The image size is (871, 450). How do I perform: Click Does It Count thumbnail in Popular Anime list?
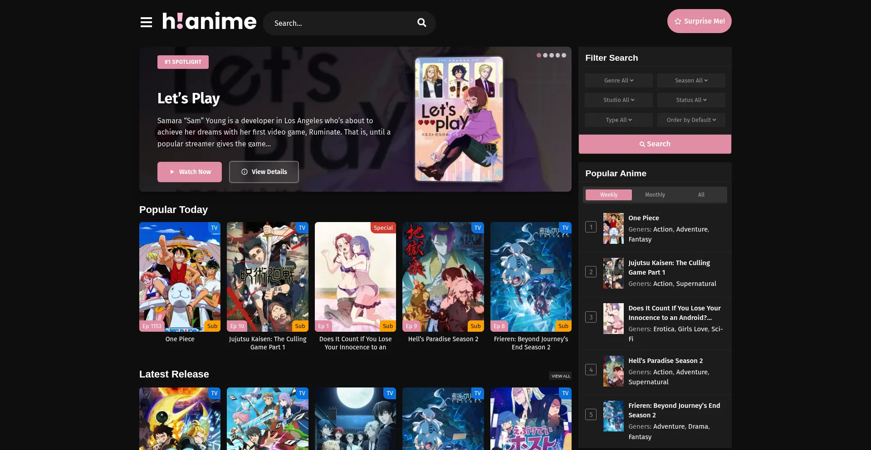(x=613, y=319)
